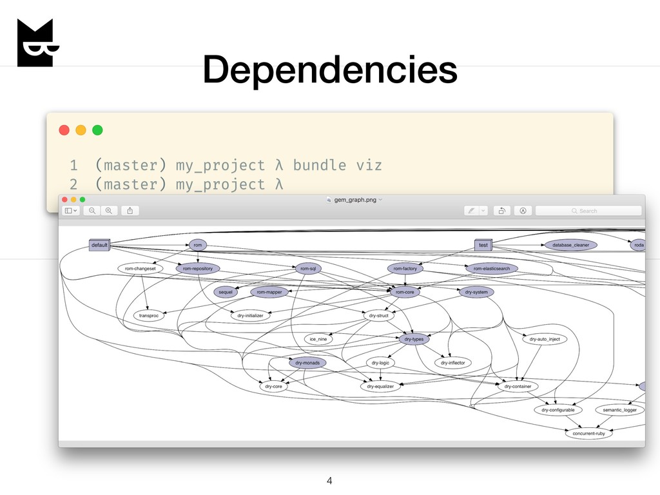Select the 'concurrent-ruby' node
Image resolution: width=660 pixels, height=495 pixels.
[589, 434]
